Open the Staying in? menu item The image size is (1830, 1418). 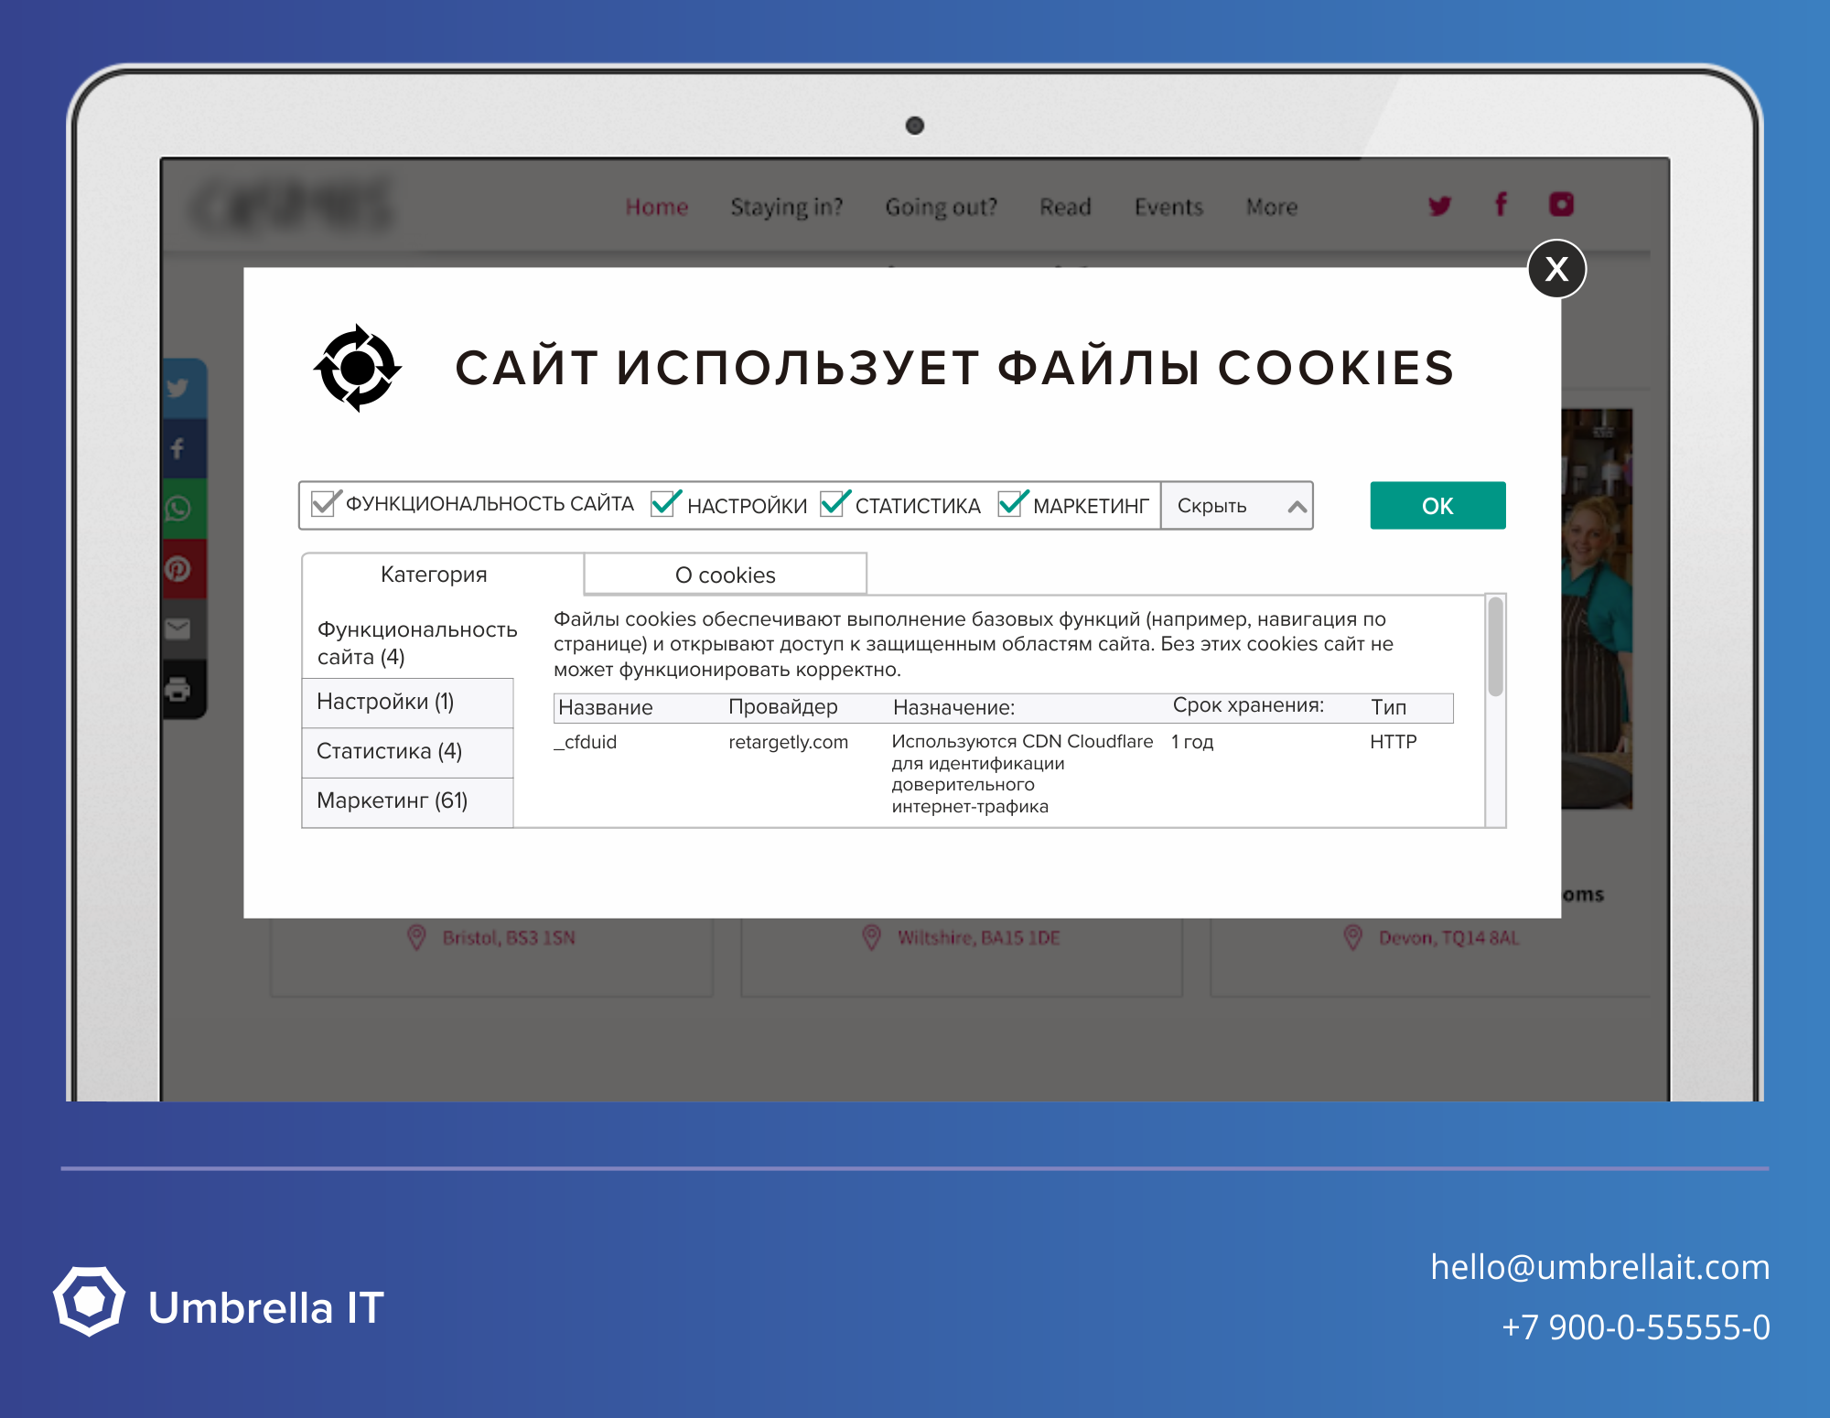click(787, 208)
